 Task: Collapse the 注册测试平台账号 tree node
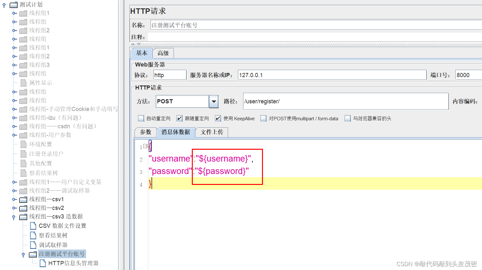(x=23, y=255)
